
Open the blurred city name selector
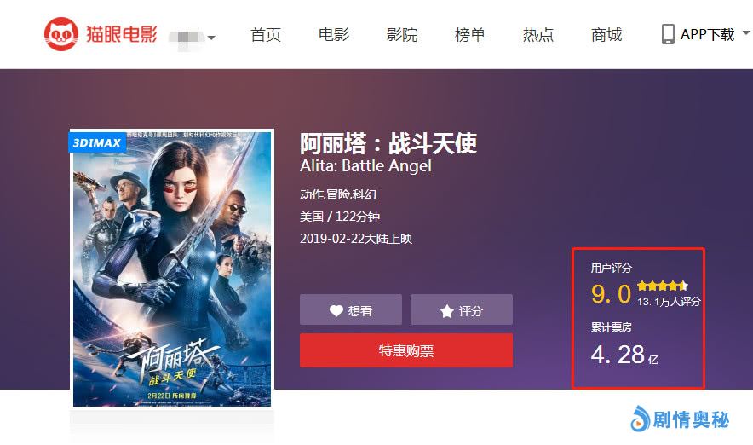pyautogui.click(x=187, y=37)
